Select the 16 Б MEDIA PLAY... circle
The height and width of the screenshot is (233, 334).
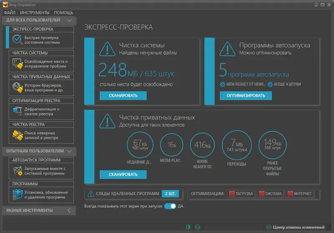(x=172, y=144)
